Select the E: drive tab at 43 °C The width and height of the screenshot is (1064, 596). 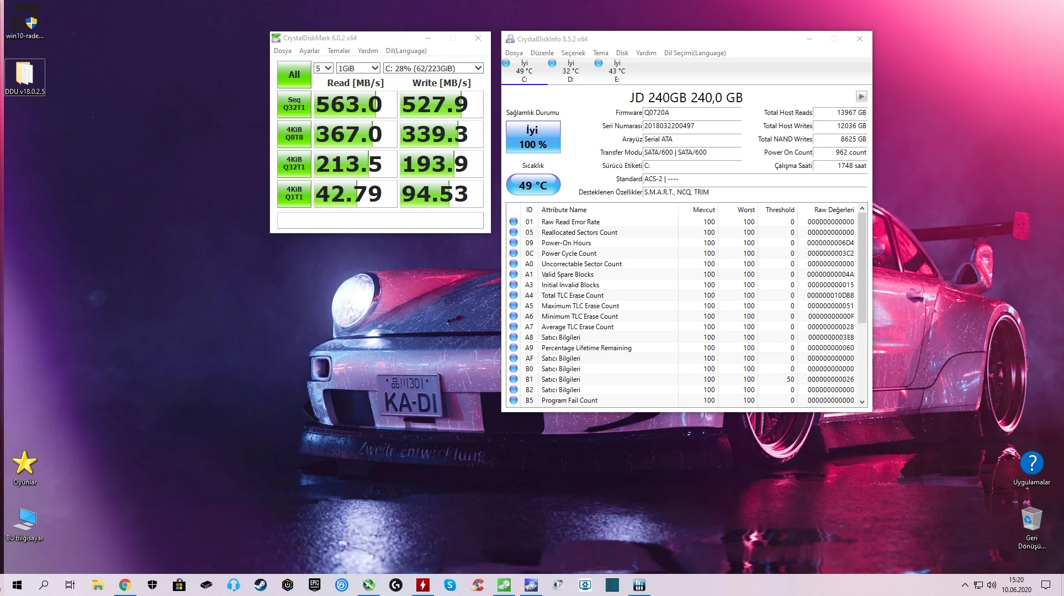coord(616,71)
